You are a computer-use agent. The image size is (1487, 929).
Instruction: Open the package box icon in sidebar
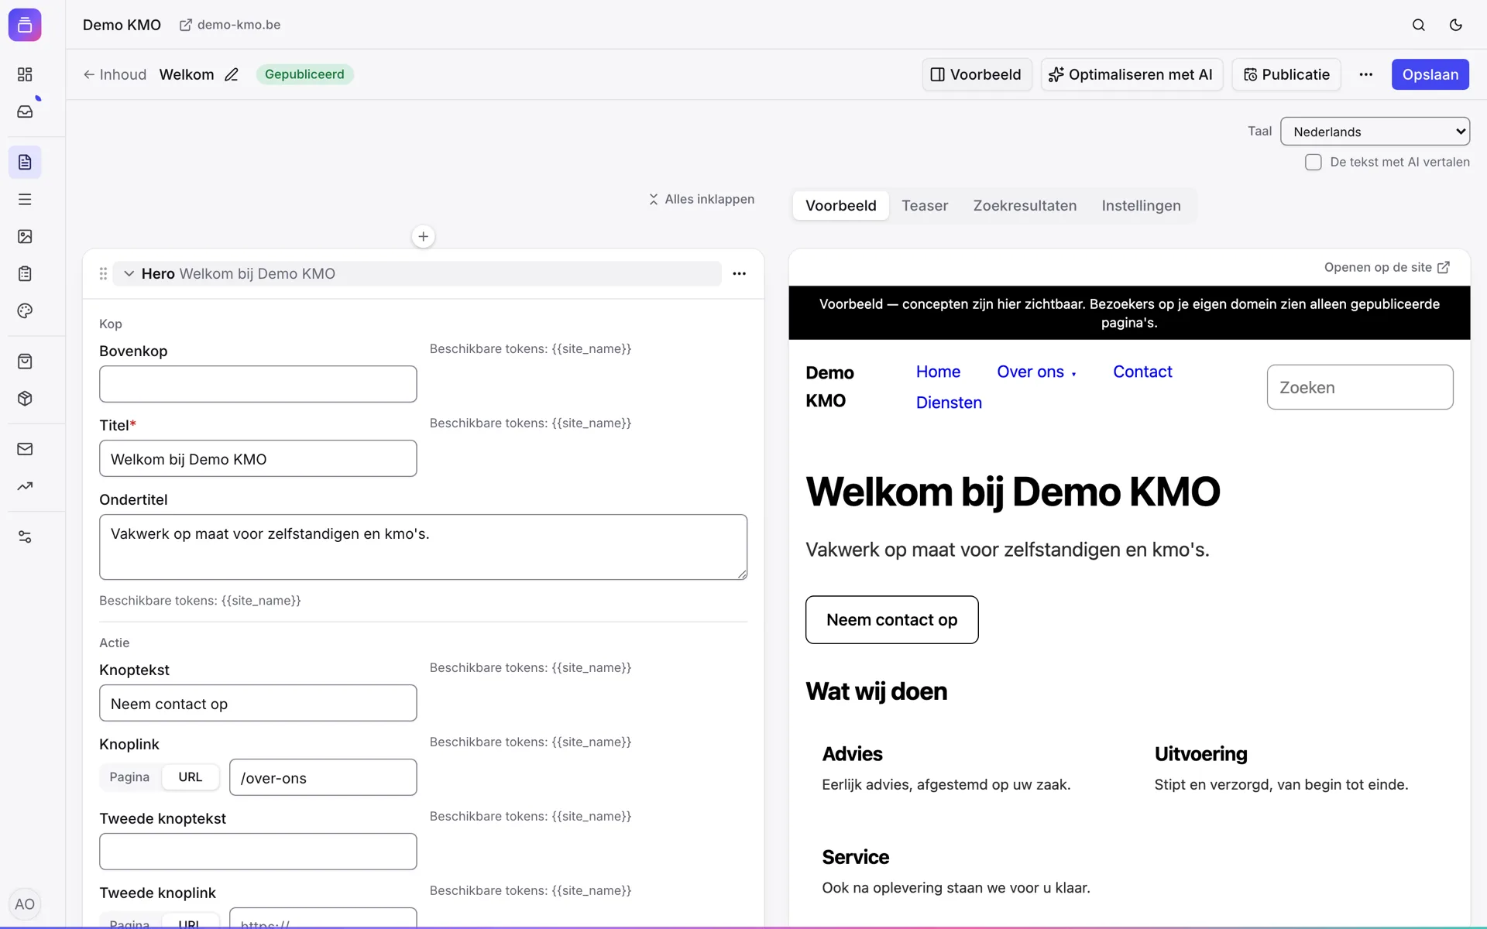(x=25, y=399)
